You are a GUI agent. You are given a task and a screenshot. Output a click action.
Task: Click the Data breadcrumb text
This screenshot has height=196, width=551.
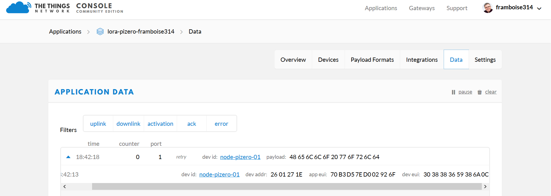(x=195, y=32)
